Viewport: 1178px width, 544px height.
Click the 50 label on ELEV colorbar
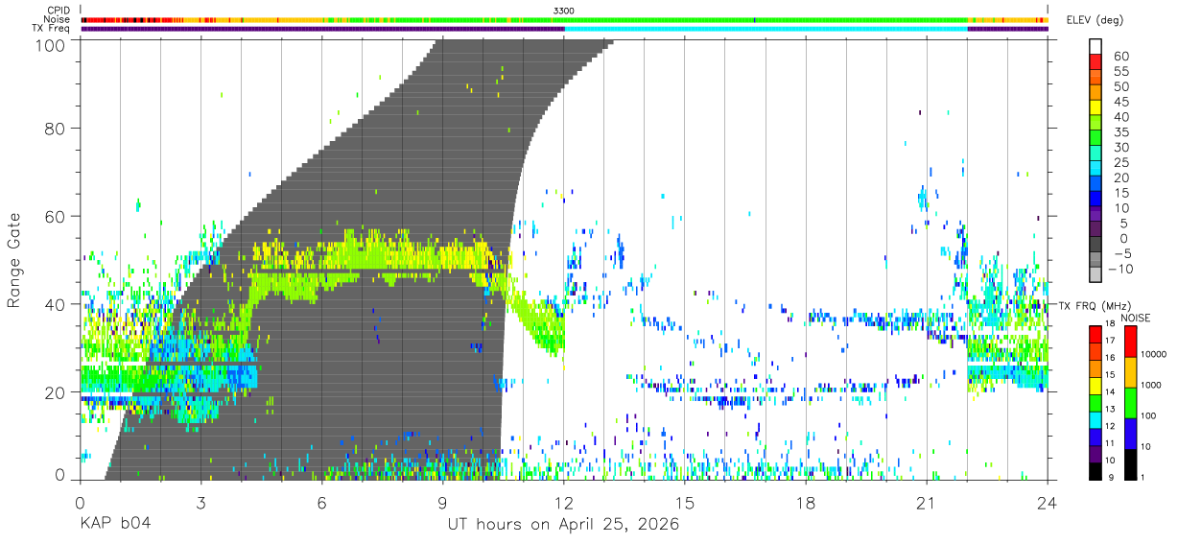pos(1119,87)
